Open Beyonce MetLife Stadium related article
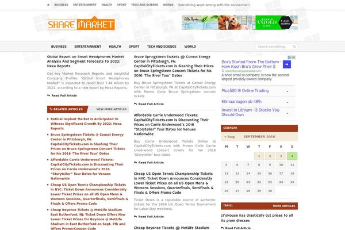The height and width of the screenshot is (230, 345). pyautogui.click(x=88, y=219)
